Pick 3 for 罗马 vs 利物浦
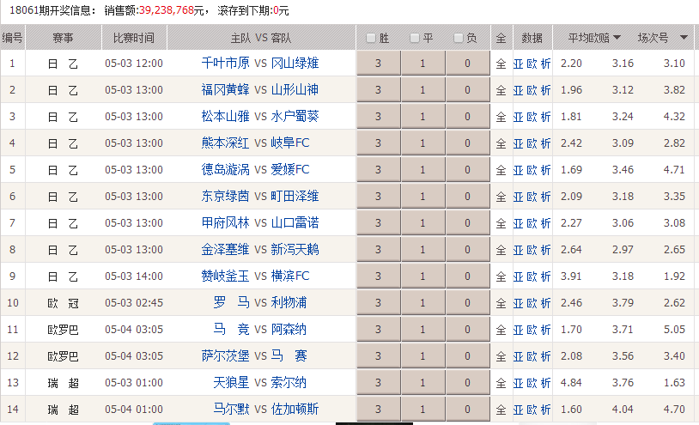The height and width of the screenshot is (425, 699). (x=378, y=303)
